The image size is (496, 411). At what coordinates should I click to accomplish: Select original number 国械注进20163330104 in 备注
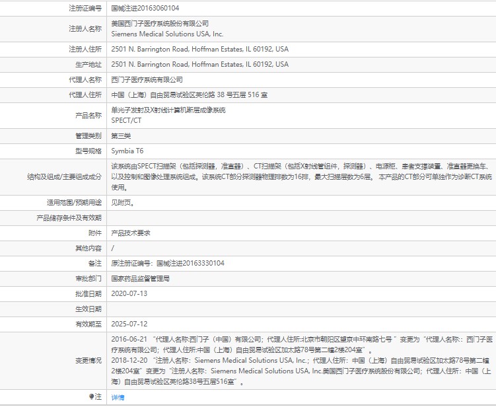[x=190, y=263]
